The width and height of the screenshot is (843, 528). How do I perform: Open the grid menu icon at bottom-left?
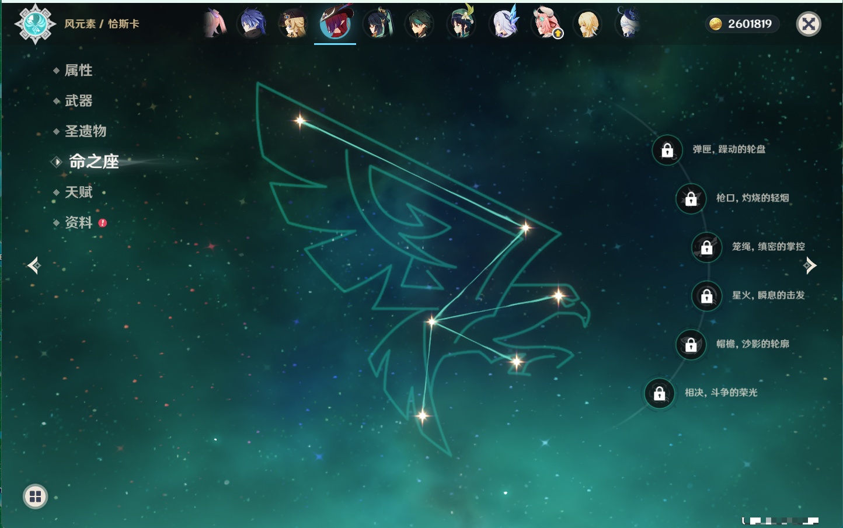35,496
